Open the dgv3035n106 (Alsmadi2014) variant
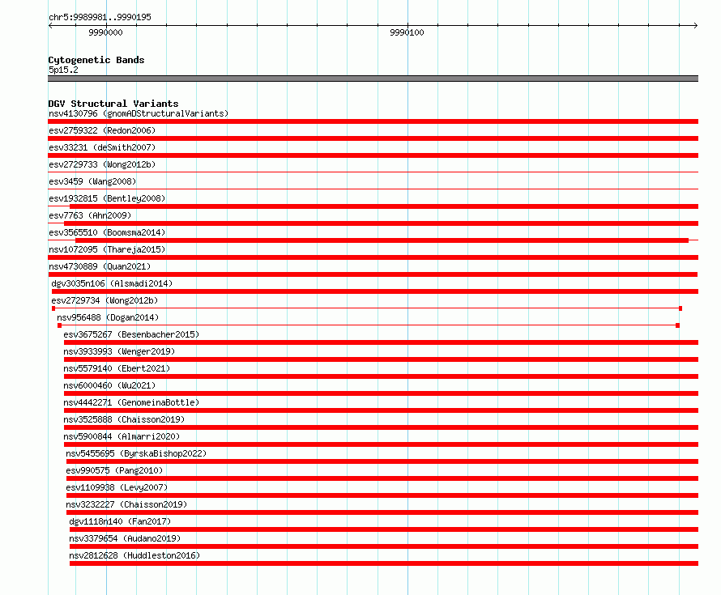The height and width of the screenshot is (595, 721). coord(112,283)
